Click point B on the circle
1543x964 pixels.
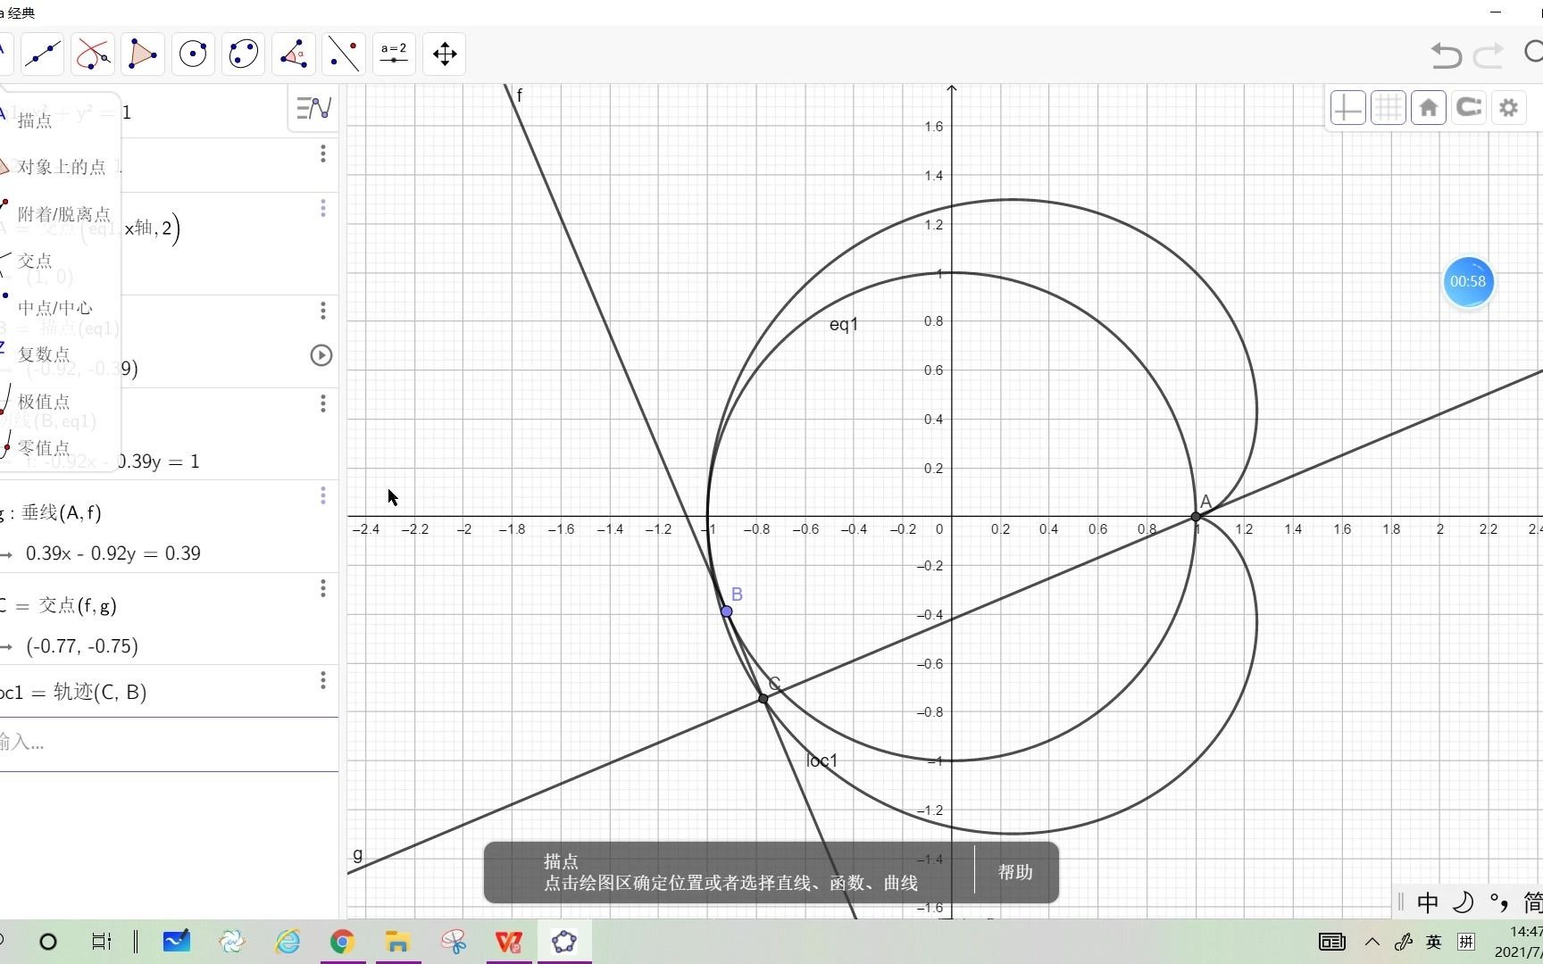[727, 611]
